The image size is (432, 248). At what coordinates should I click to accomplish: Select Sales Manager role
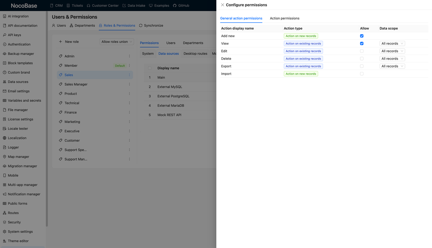click(x=95, y=84)
